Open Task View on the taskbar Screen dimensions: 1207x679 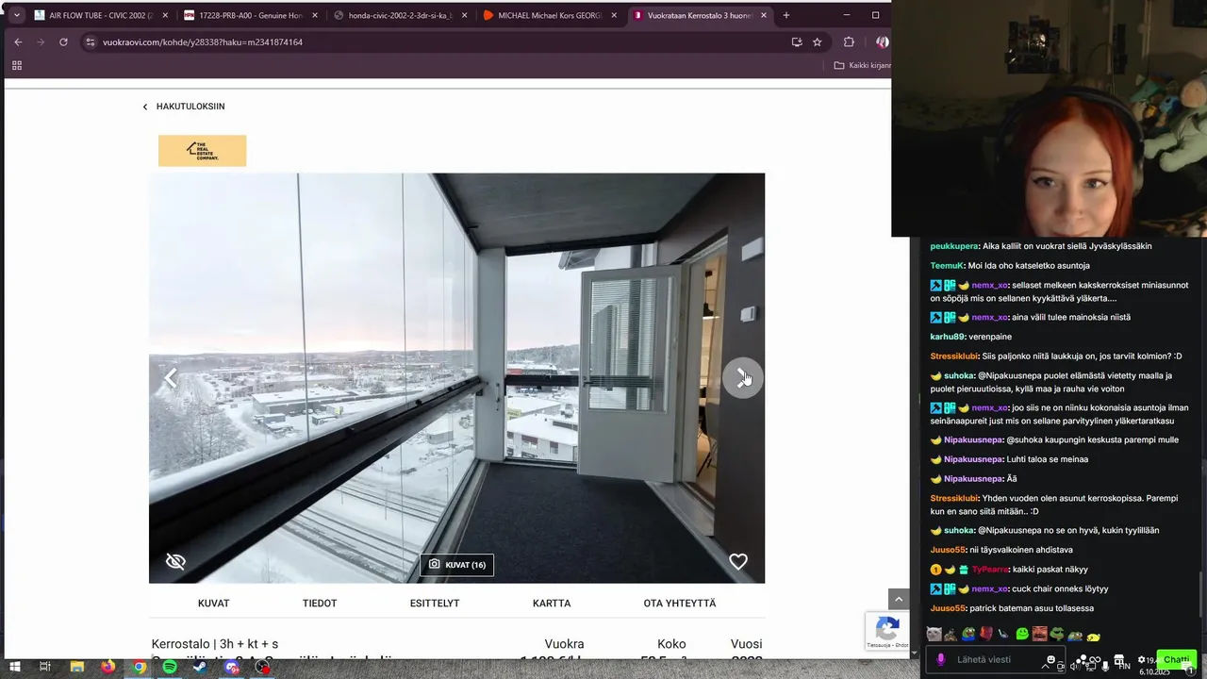(44, 667)
